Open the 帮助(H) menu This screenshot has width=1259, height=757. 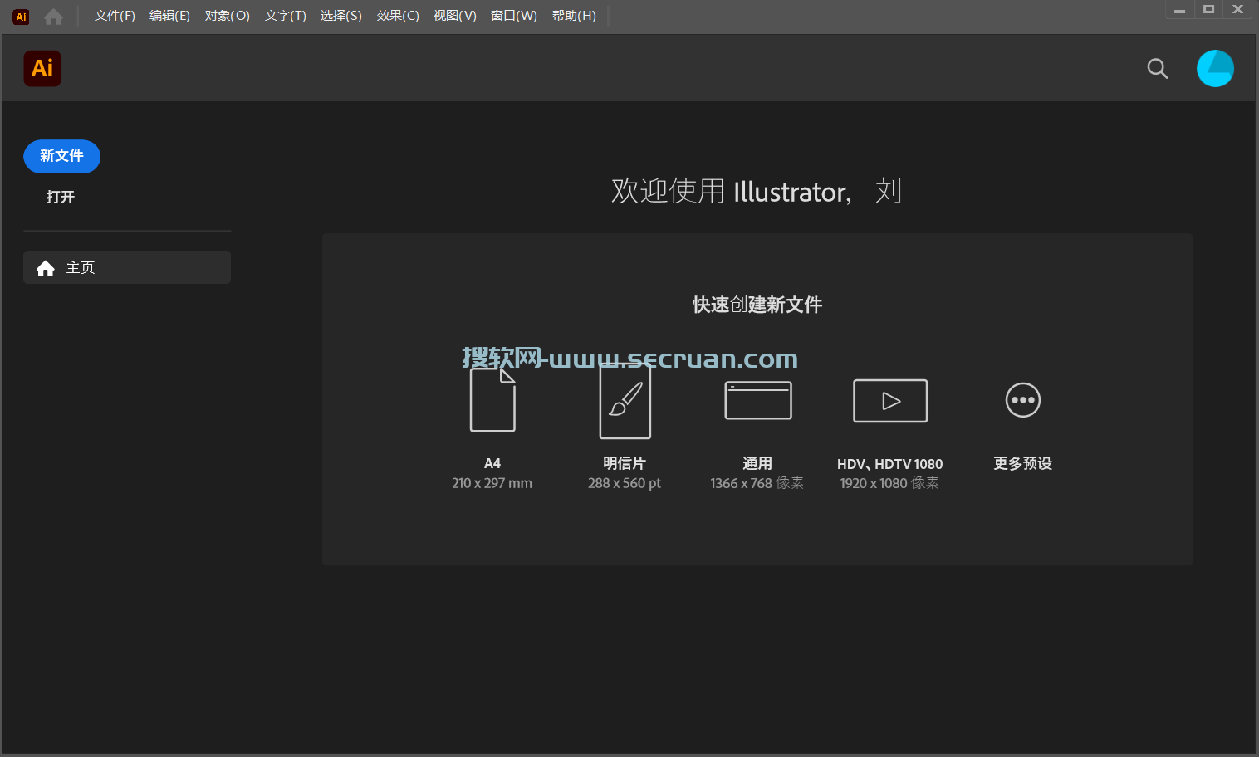click(574, 16)
